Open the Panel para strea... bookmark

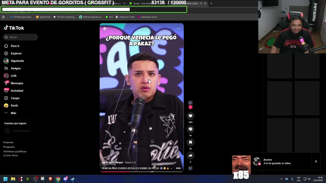click(x=21, y=17)
